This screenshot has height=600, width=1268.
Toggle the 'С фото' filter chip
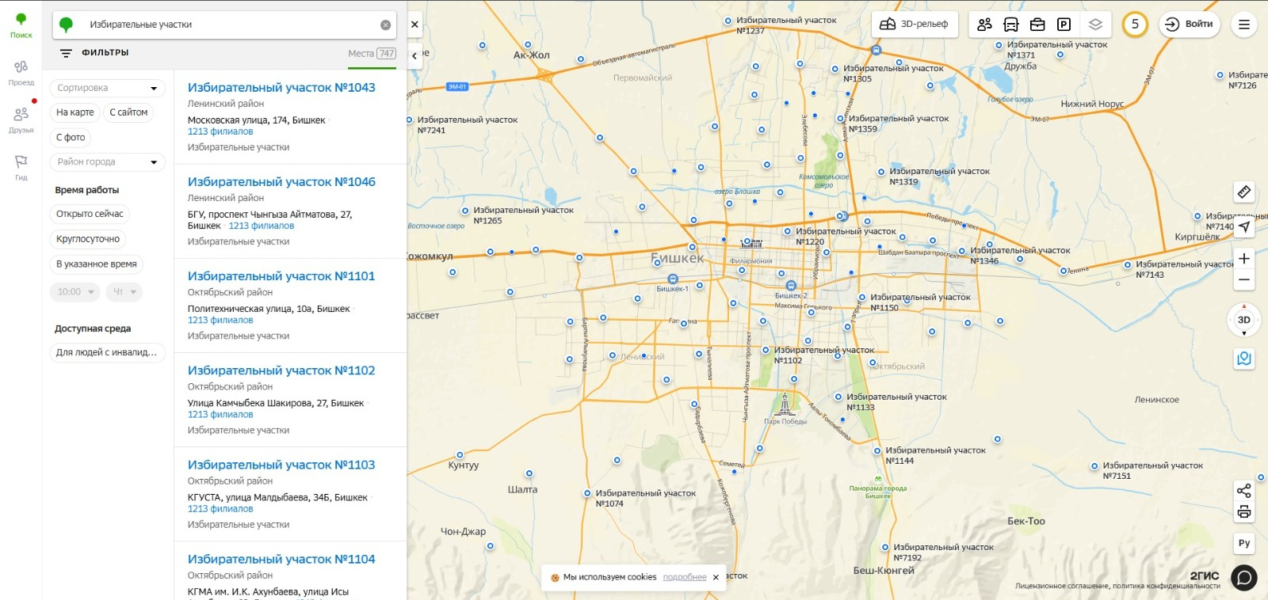(x=71, y=138)
